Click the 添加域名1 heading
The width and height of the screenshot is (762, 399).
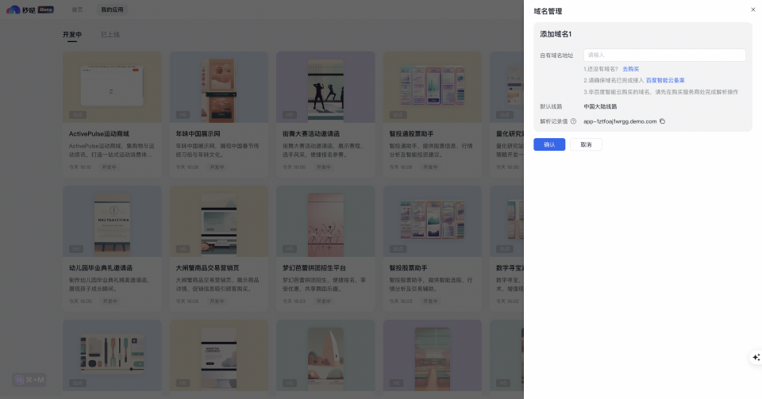tap(556, 34)
